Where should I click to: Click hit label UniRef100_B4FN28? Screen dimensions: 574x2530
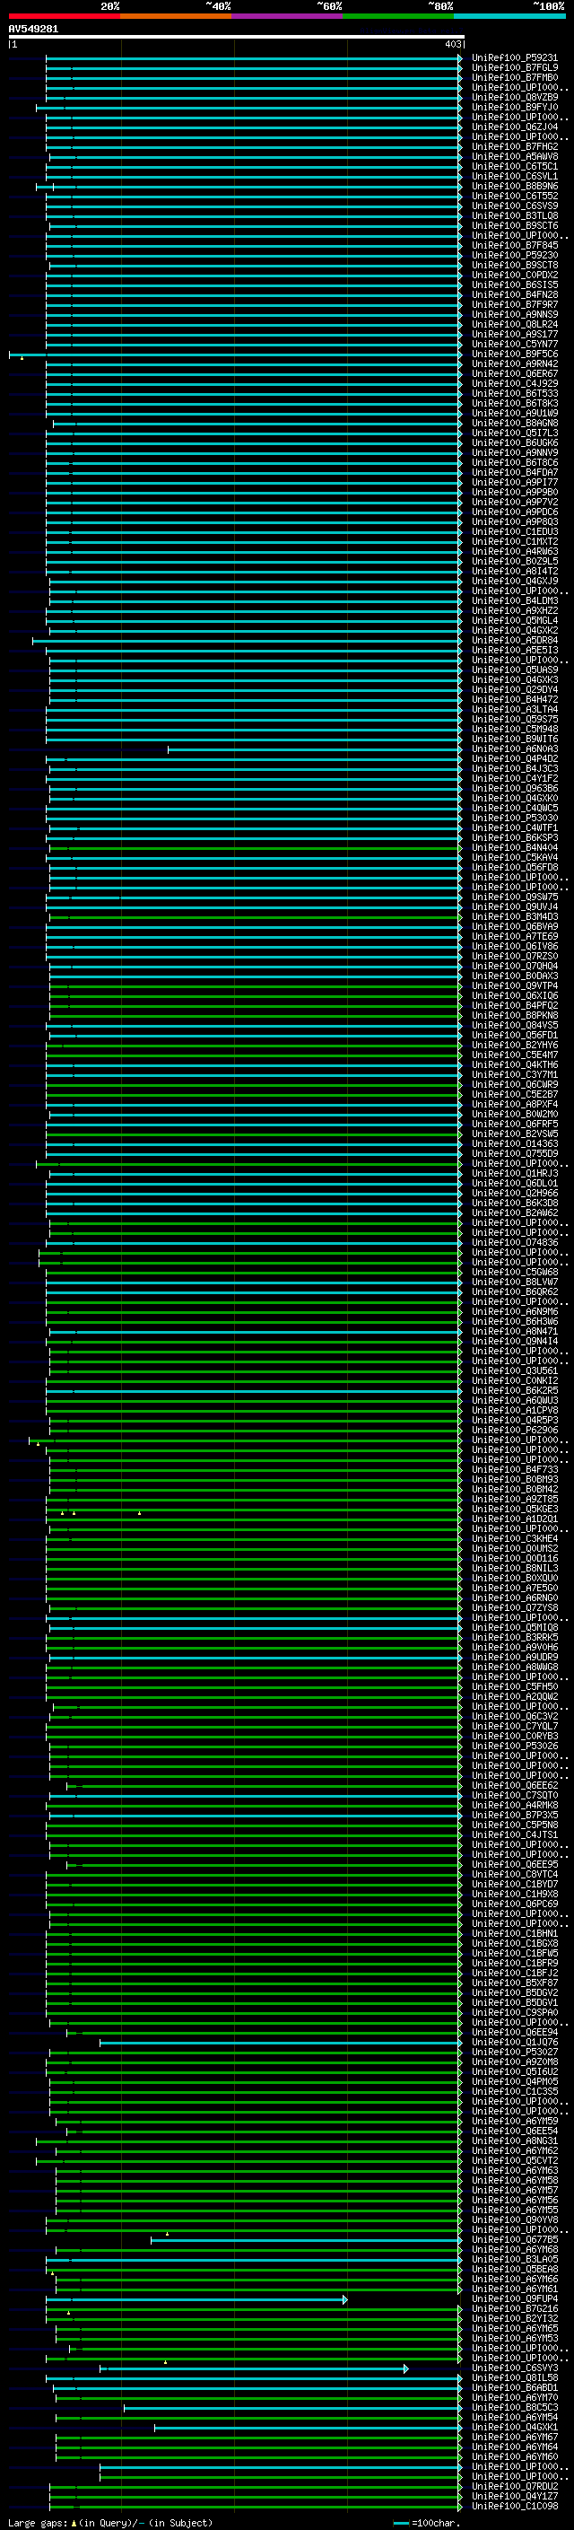click(x=514, y=294)
